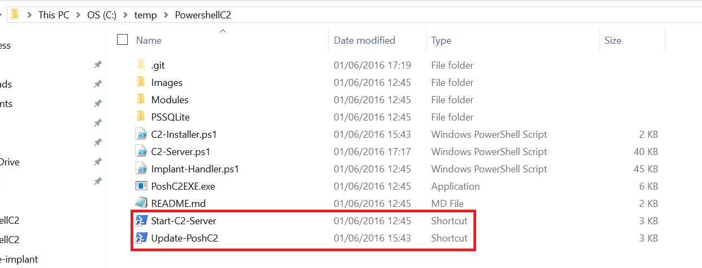Click the Update-PoshC2 shortcut icon
The image size is (702, 268).
pyautogui.click(x=141, y=238)
